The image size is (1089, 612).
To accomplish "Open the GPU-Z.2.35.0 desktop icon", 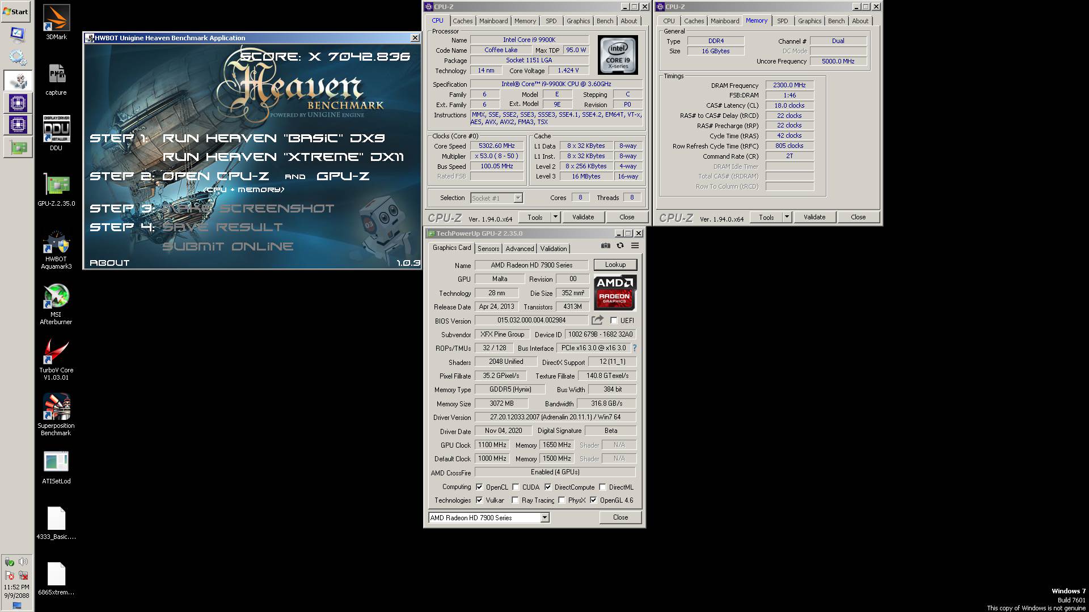I will click(x=56, y=190).
